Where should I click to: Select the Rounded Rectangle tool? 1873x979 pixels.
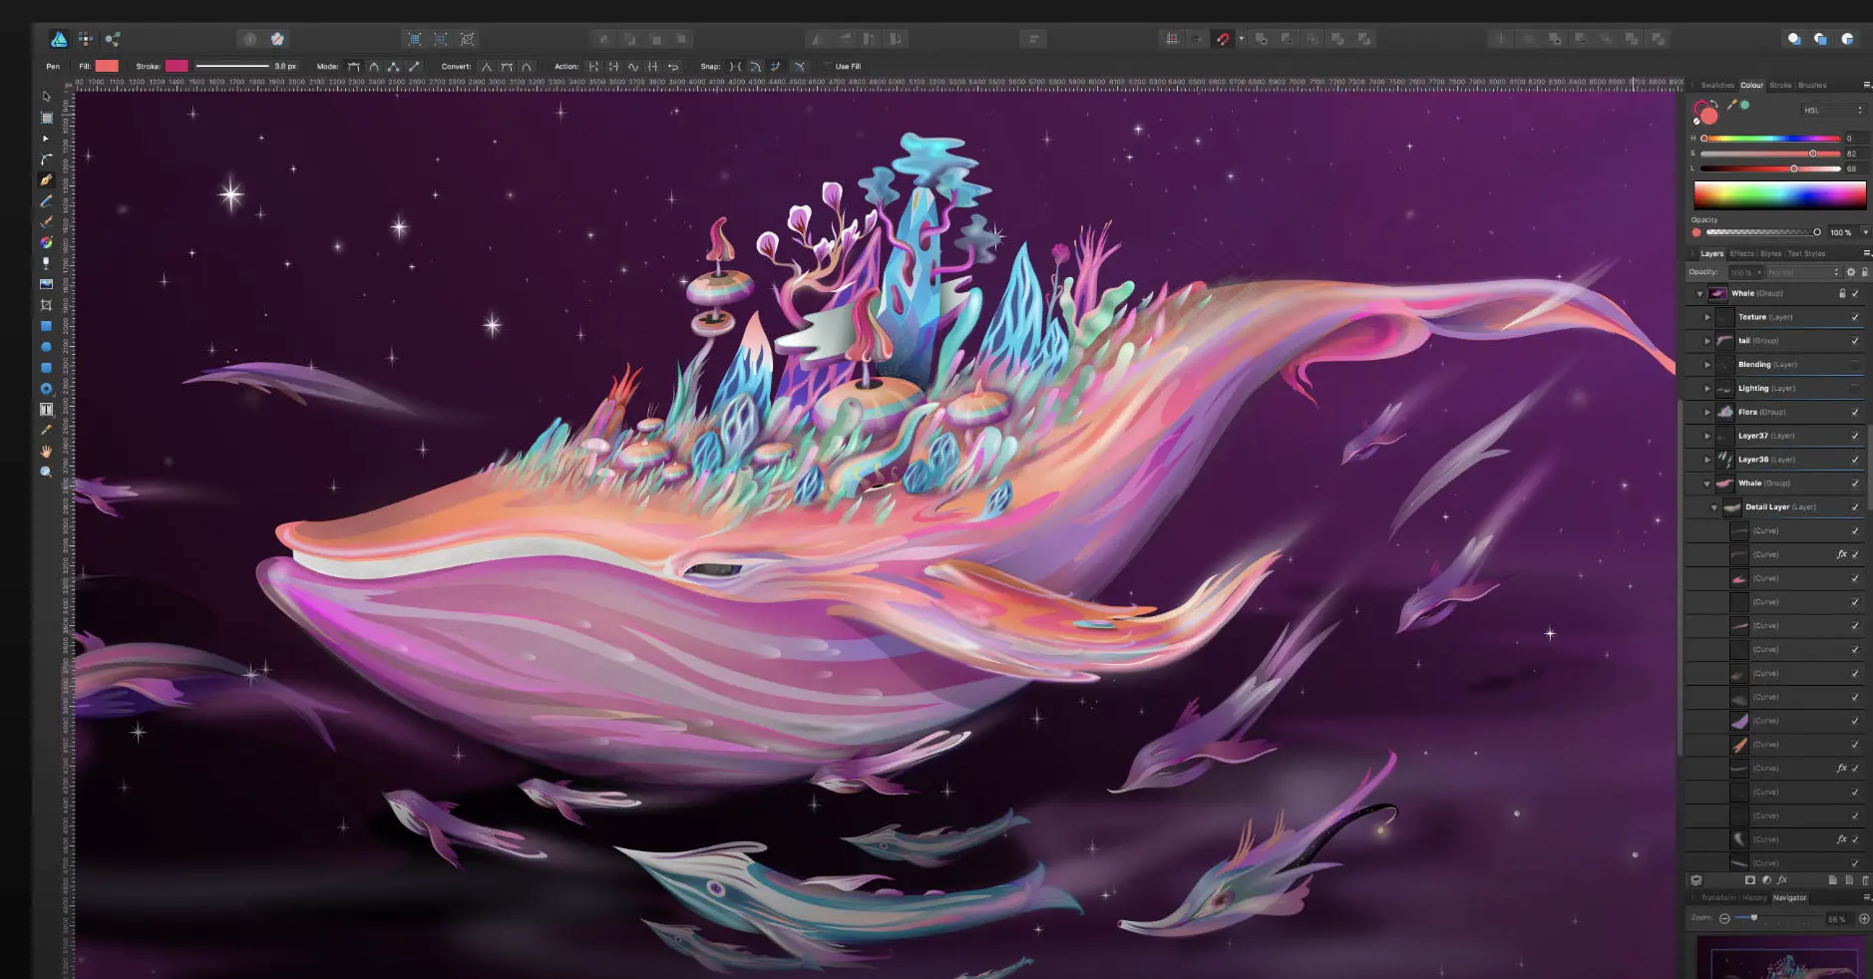point(46,368)
